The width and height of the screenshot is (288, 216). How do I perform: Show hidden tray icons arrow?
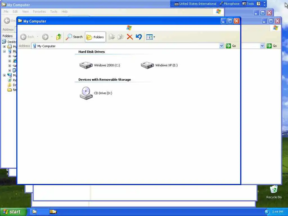pyautogui.click(x=267, y=212)
